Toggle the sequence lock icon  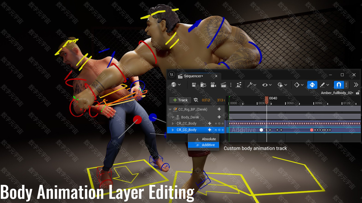(358, 93)
